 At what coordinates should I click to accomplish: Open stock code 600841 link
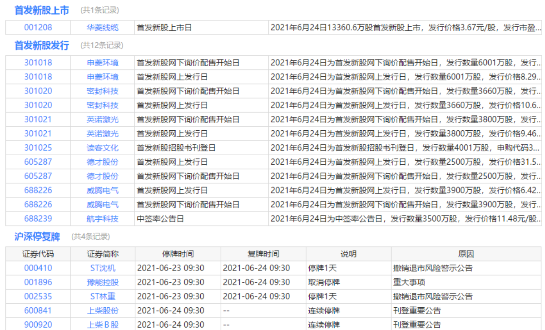[38, 311]
